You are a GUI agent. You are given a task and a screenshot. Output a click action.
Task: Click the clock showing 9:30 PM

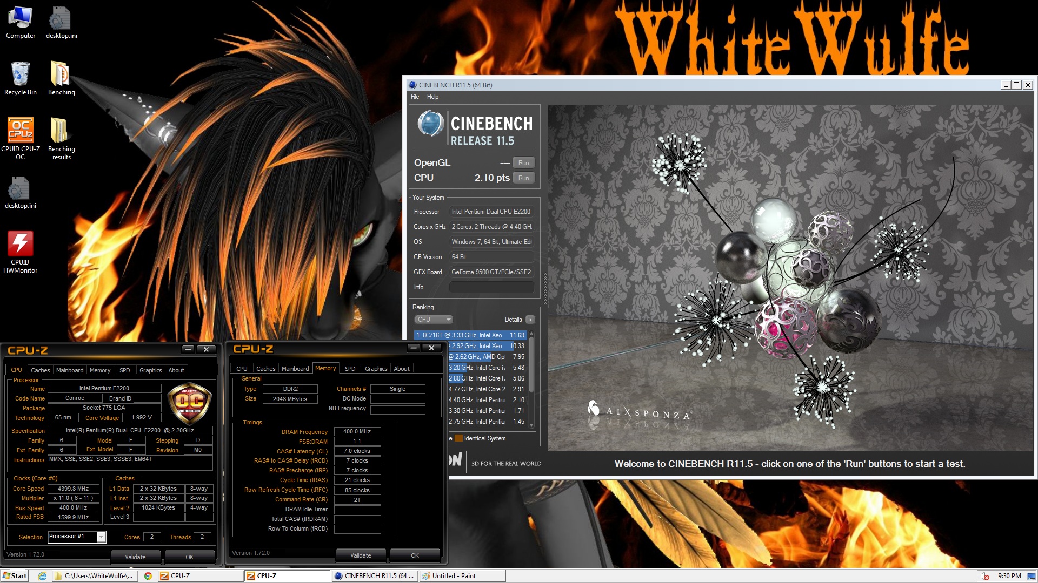[x=1009, y=576]
